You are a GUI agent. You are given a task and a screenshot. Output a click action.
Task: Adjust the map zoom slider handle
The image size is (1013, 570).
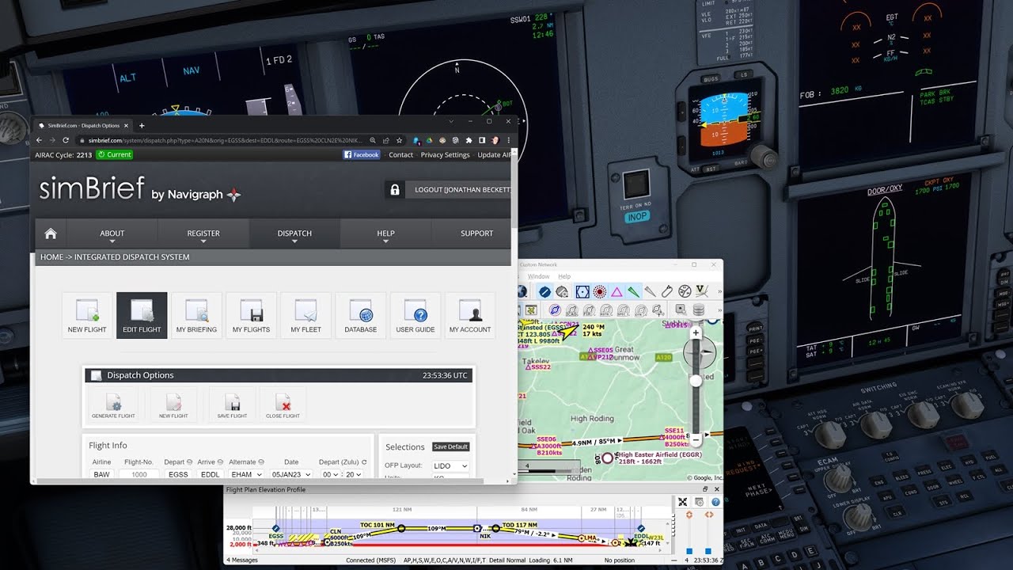[696, 381]
